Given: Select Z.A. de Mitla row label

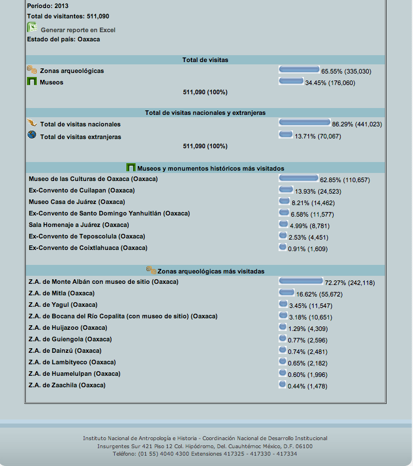Looking at the screenshot, I should click(61, 293).
